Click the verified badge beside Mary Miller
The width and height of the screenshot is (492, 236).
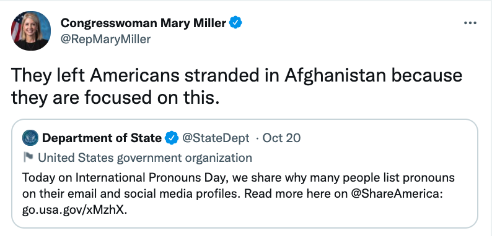[x=235, y=23]
